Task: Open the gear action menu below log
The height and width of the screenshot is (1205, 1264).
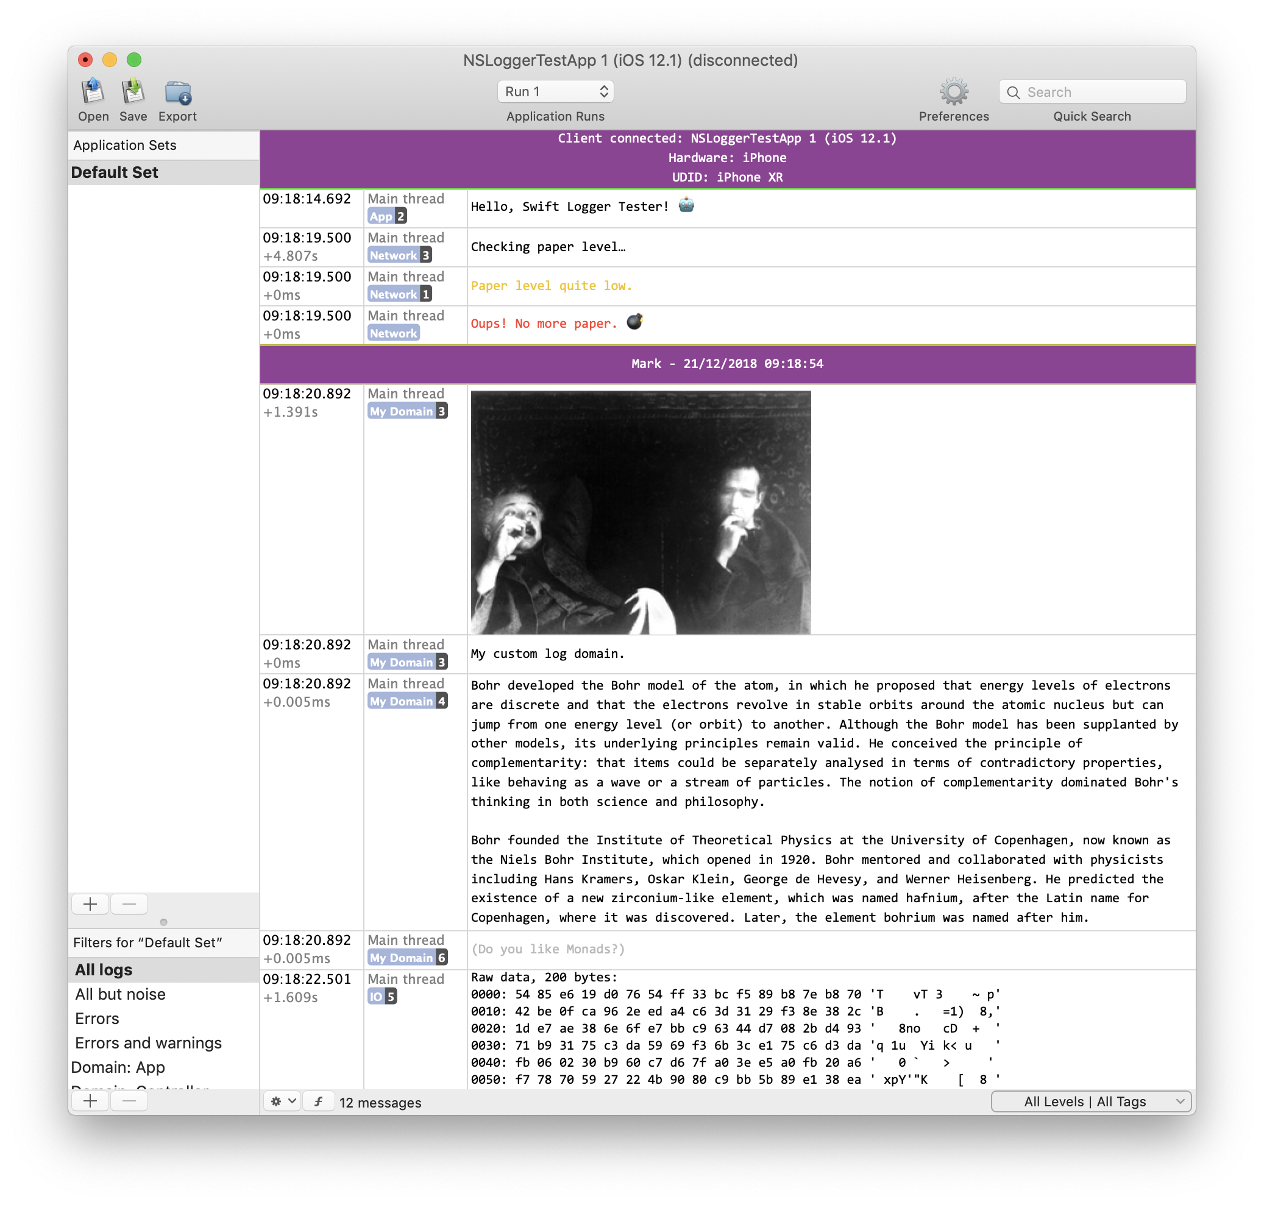Action: [x=282, y=1101]
